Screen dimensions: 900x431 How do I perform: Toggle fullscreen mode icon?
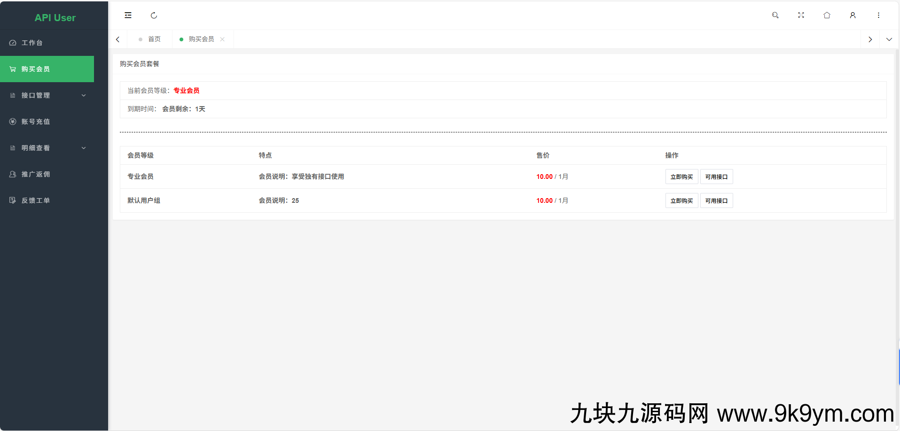pyautogui.click(x=801, y=15)
